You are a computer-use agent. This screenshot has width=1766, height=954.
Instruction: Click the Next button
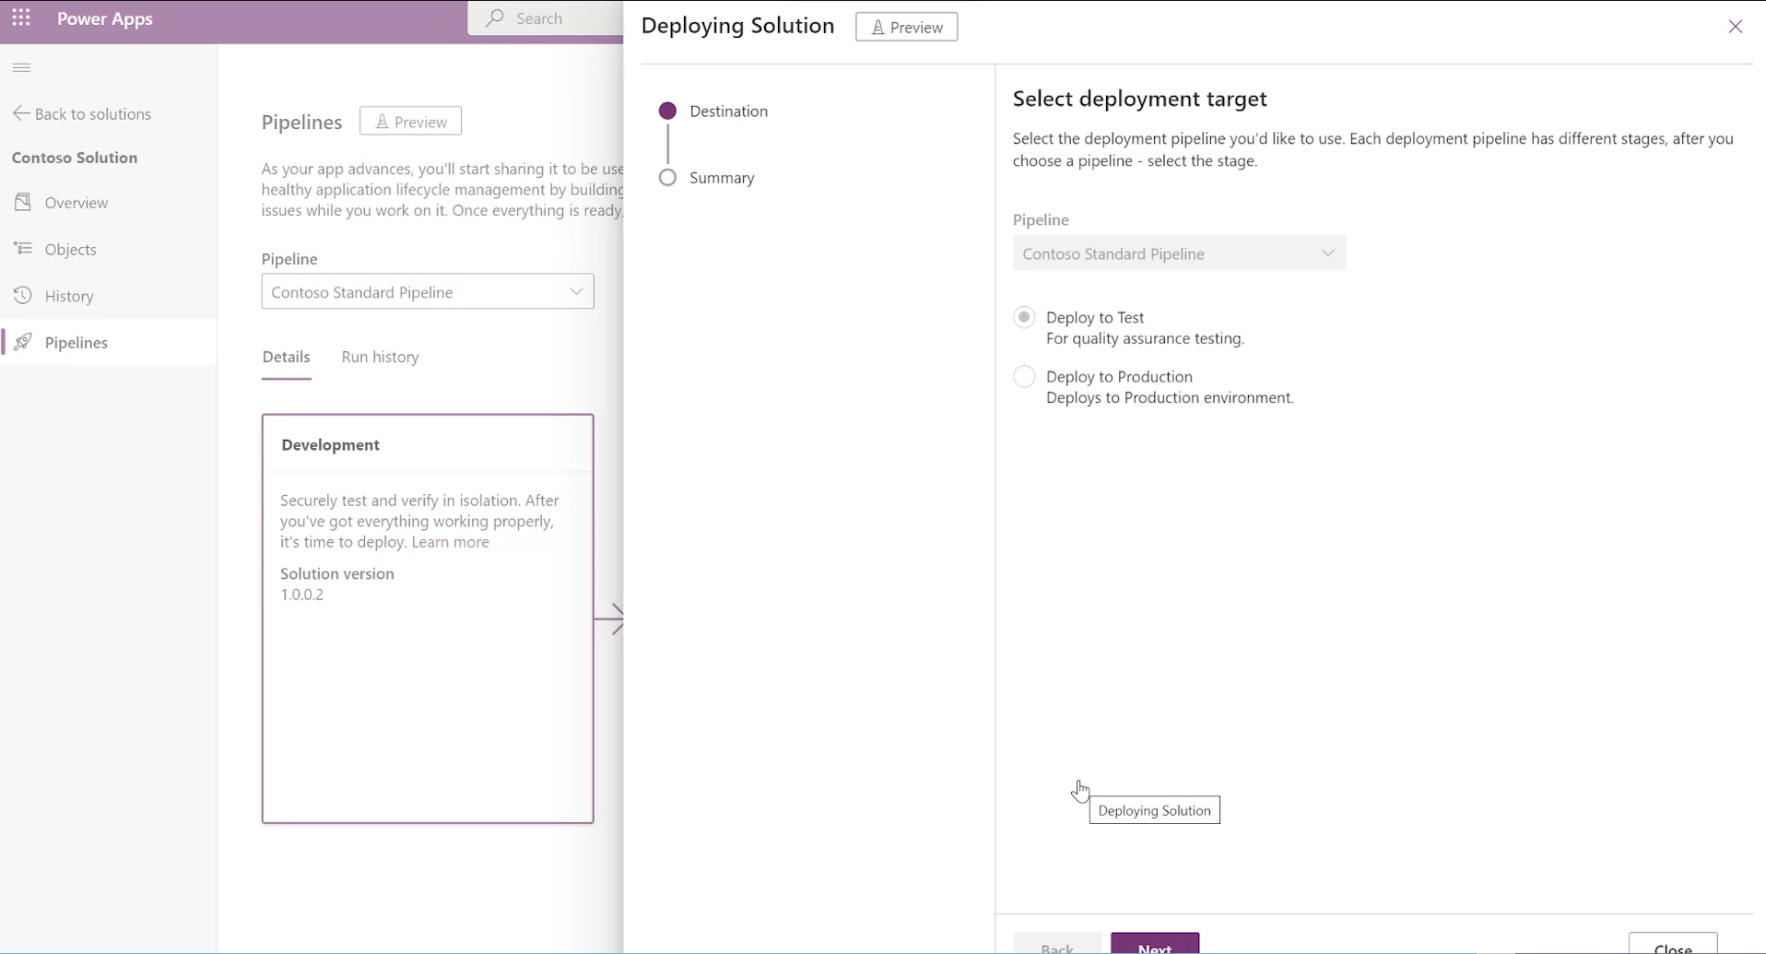coord(1155,944)
